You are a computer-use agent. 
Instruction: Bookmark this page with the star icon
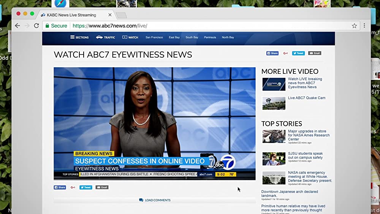point(354,26)
